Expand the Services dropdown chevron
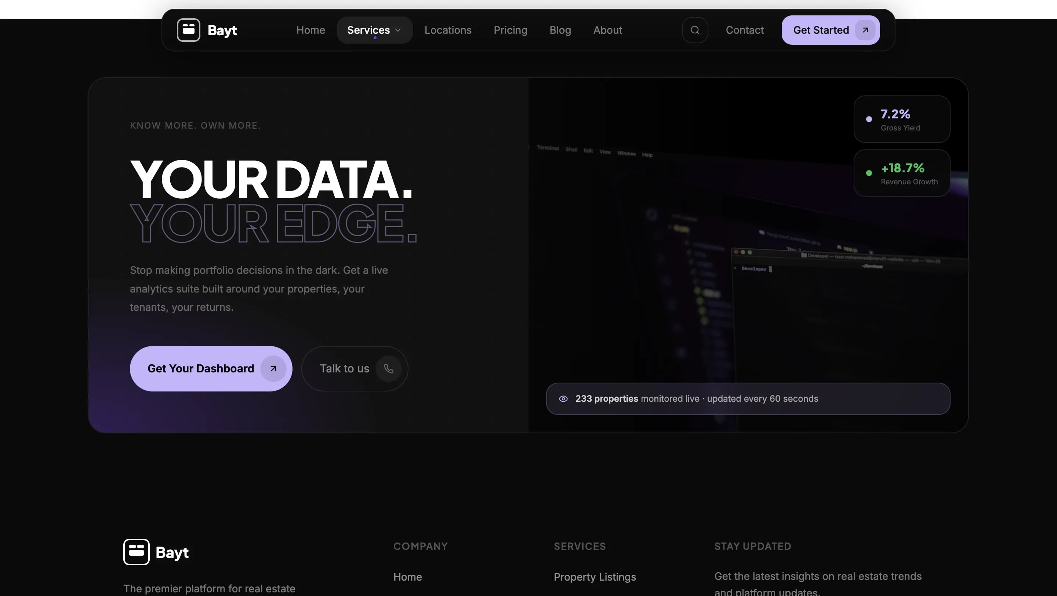This screenshot has height=596, width=1057. 397,30
